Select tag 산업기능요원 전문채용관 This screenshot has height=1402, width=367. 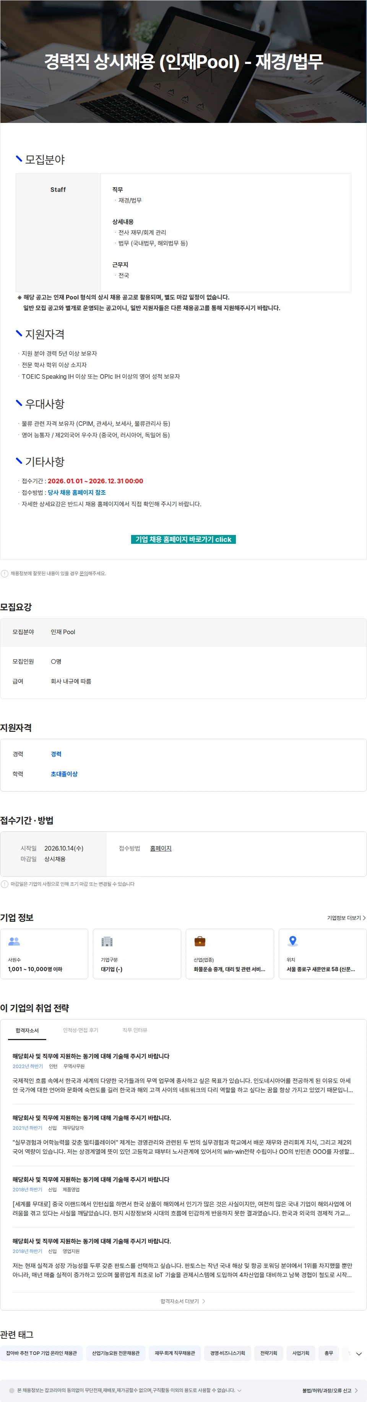[116, 1353]
